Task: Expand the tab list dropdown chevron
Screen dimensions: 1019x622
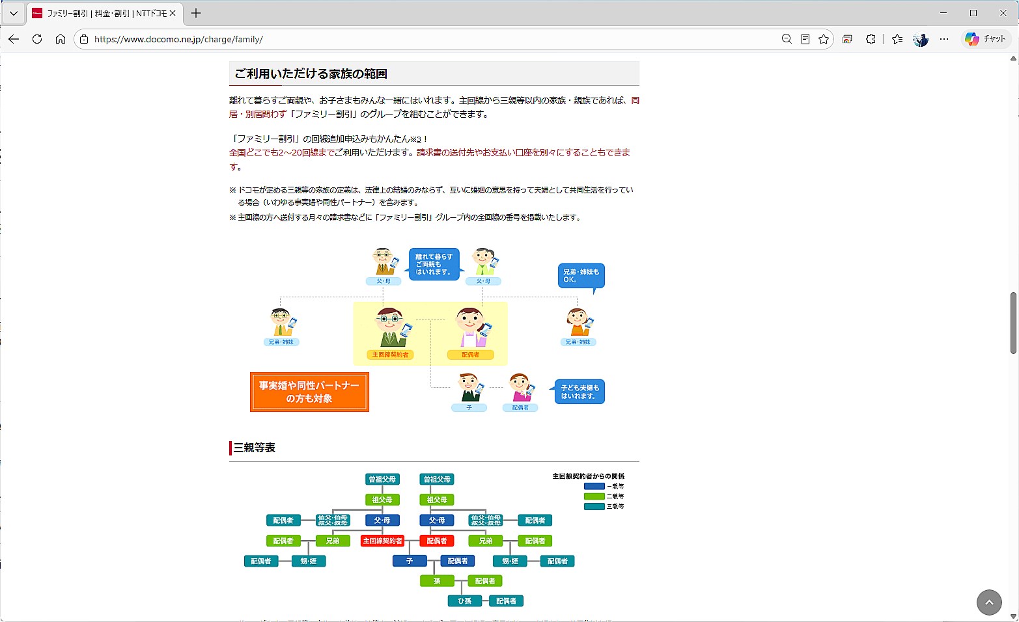Action: pos(13,13)
